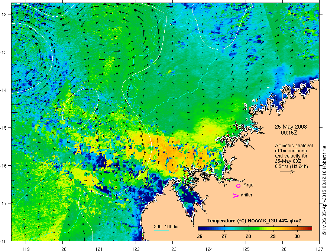Click the 'Argo' legend label
Screen dimensions: 327x252
pos(248,185)
